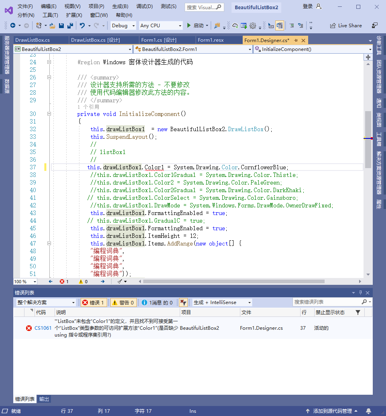Save the current file with the disk icon

[61, 25]
